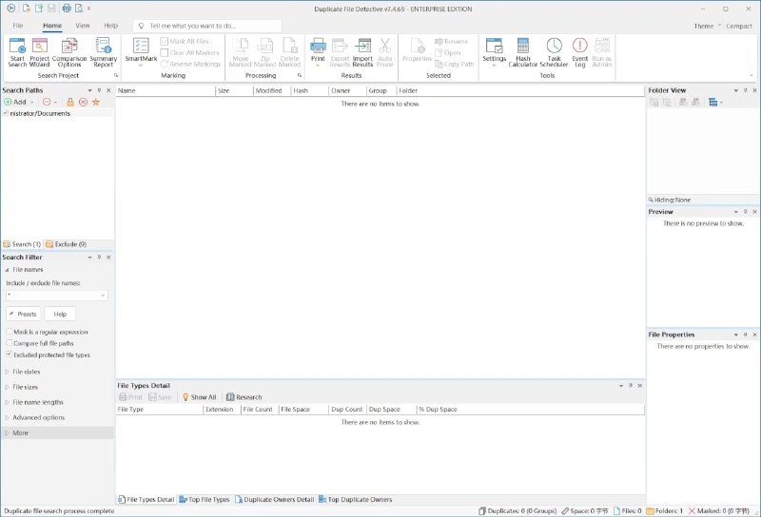Generate the Summary Report
Viewport: 761px width, 517px height.
(x=104, y=52)
